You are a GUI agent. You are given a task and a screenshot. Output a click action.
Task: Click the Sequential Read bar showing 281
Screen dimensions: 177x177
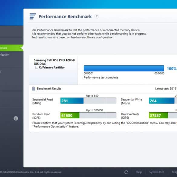click(88, 101)
